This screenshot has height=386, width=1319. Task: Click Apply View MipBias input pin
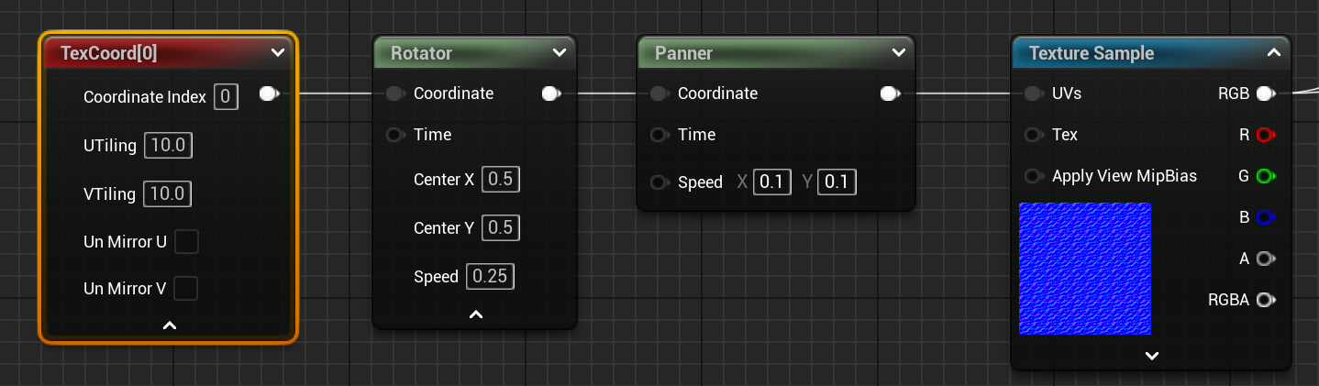(1033, 175)
